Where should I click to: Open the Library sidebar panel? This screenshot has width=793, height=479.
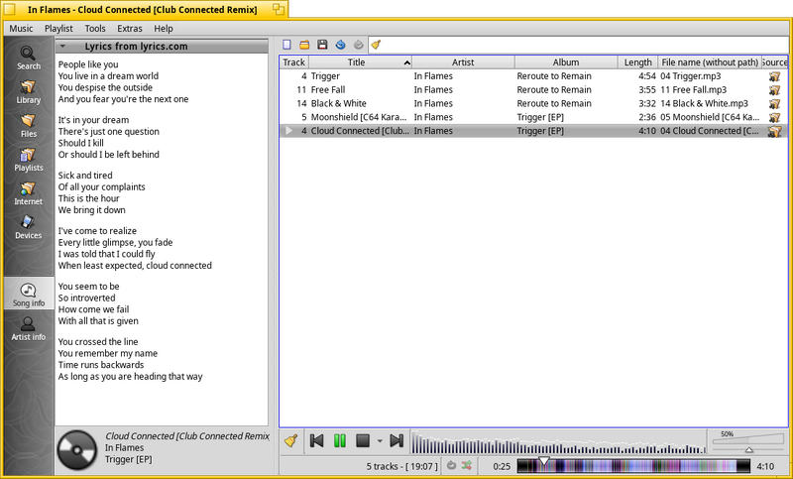pos(29,91)
